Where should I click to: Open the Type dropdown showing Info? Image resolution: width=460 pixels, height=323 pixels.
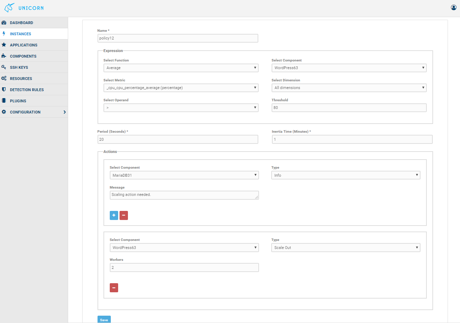(346, 175)
